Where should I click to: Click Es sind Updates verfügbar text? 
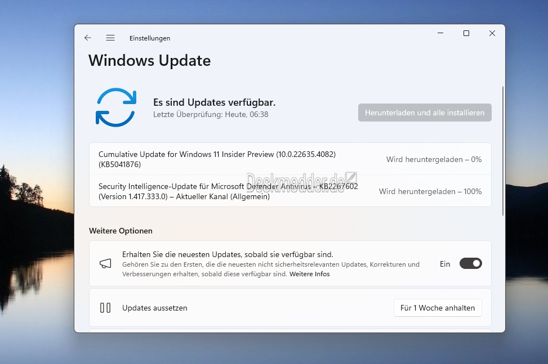pyautogui.click(x=214, y=102)
